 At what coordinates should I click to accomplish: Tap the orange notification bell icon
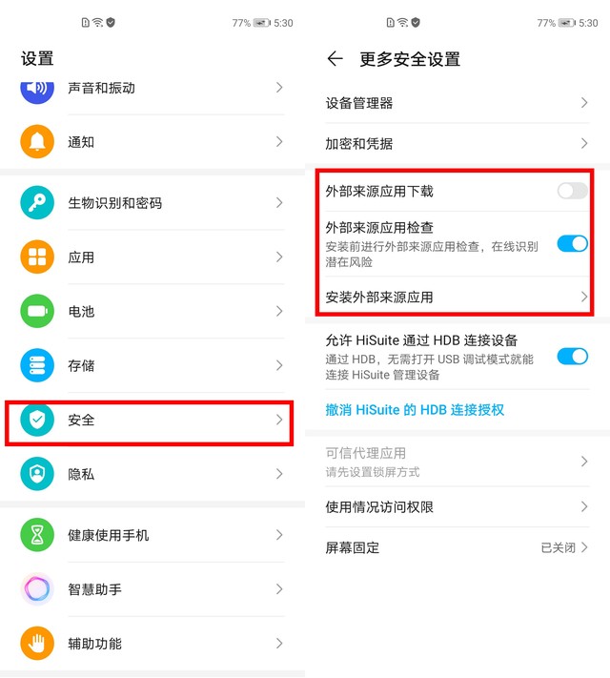(37, 142)
